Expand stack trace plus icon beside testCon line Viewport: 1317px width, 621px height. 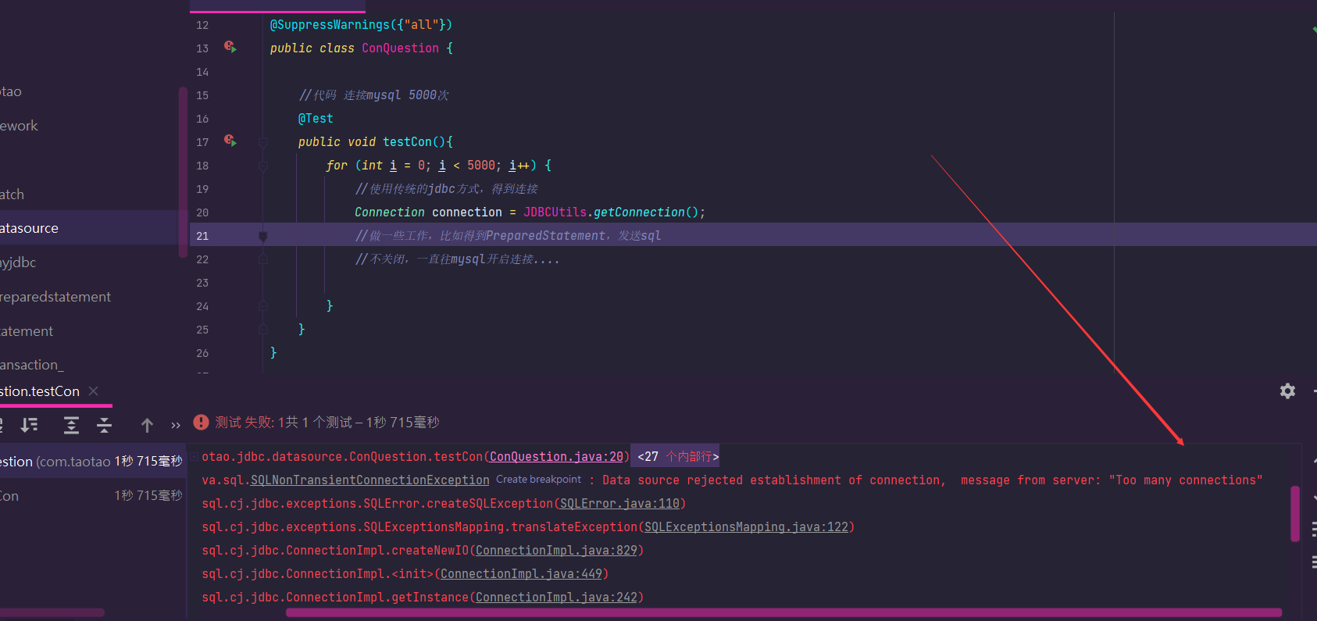tap(194, 456)
